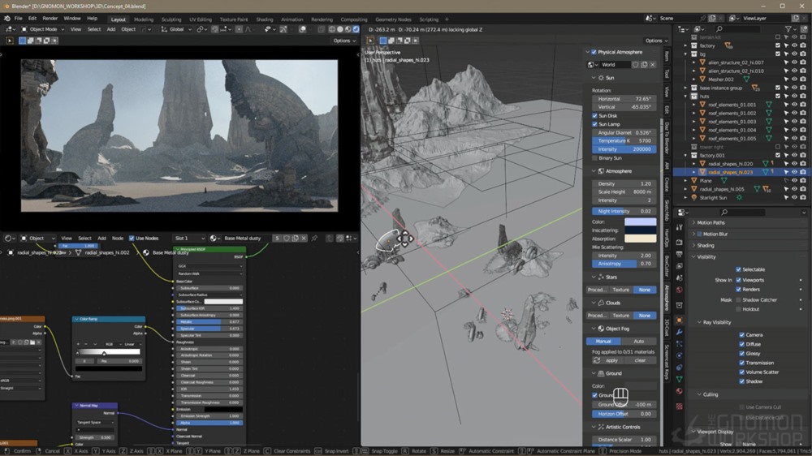Collapse the Atmosphere panel
812x456 pixels.
tap(594, 171)
